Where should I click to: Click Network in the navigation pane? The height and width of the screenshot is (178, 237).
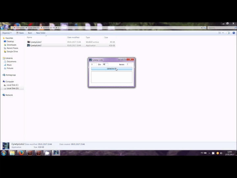coord(9,95)
